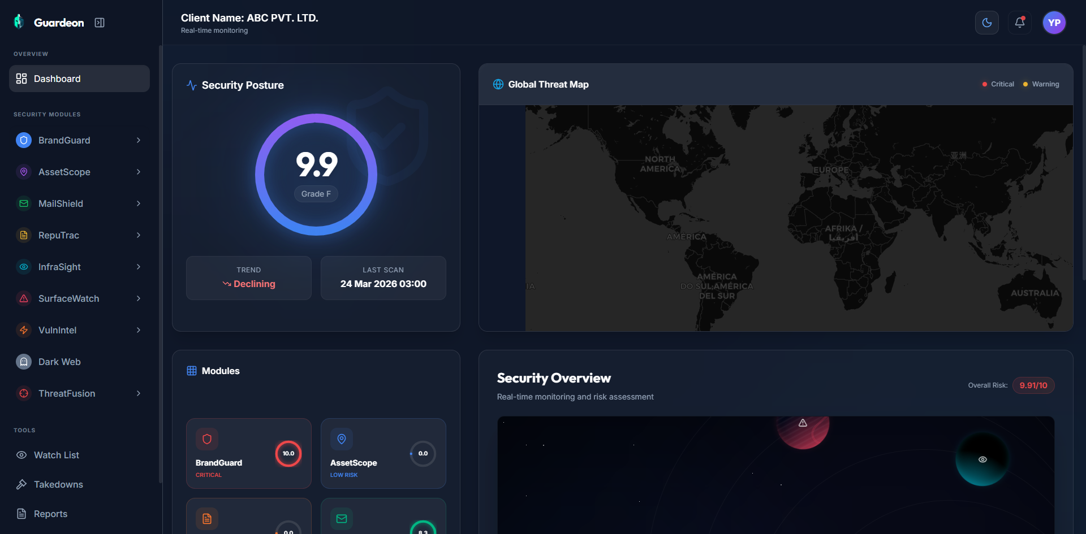Click the RepuTrac document icon in sidebar

24,235
